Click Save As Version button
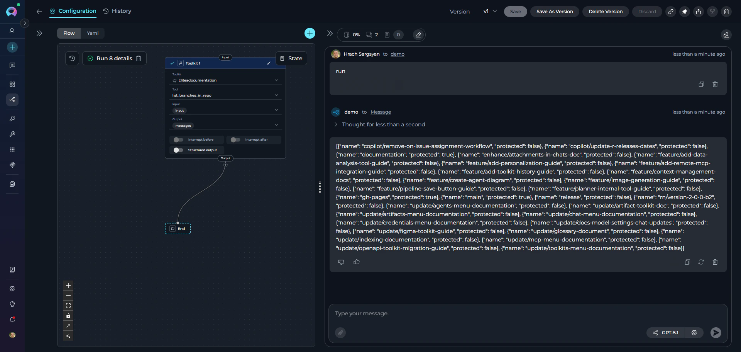Screen dimensions: 741x352 (555, 12)
